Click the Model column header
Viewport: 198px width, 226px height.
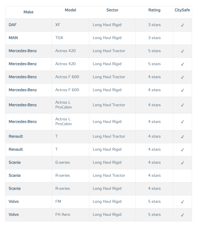[70, 10]
